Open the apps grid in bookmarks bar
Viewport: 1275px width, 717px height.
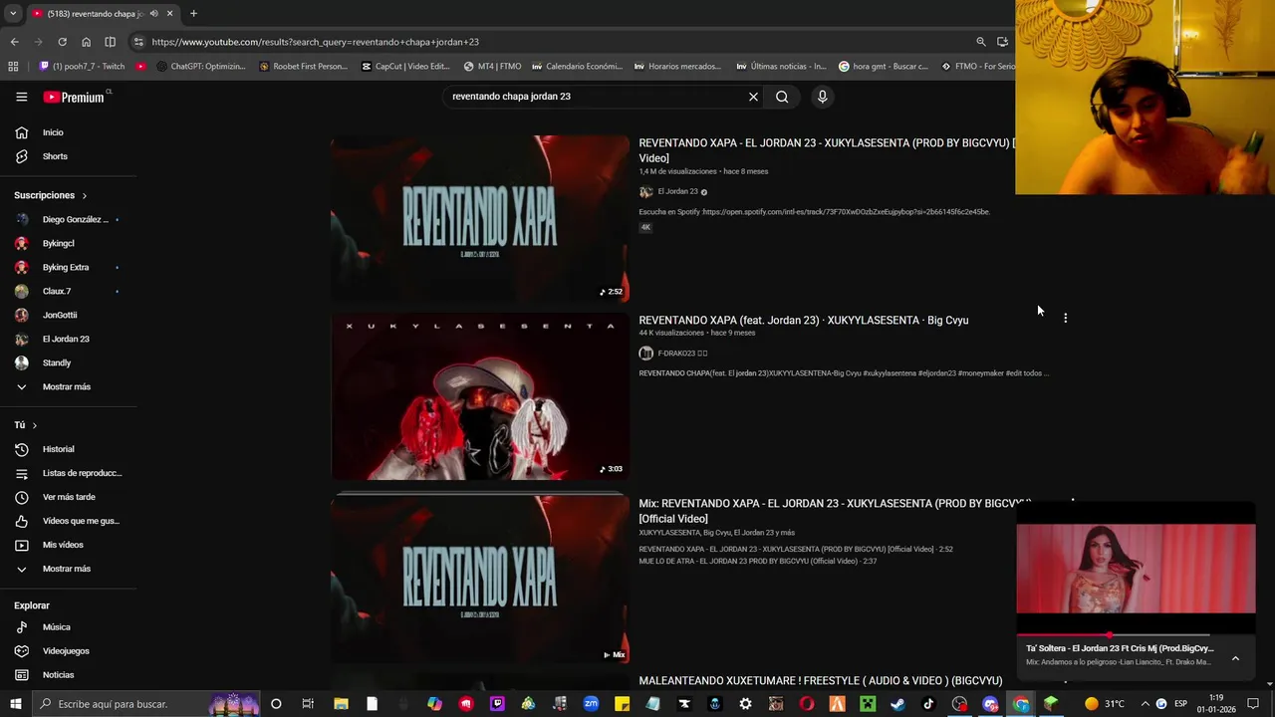[13, 67]
